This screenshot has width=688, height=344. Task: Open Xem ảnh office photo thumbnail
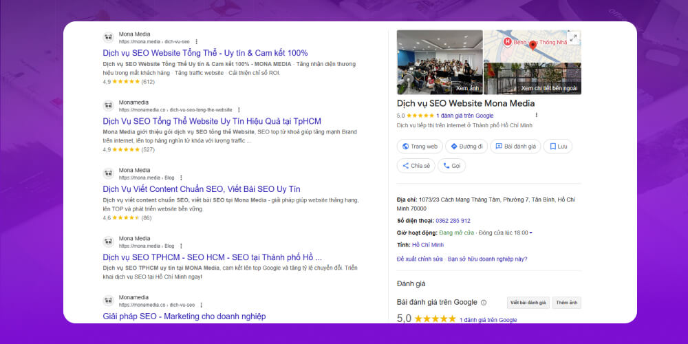(x=440, y=63)
